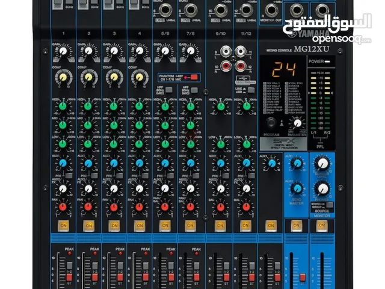Select the channel 10 red RCA jack
Image resolution: width=385 pixels, height=289 pixels.
226,66
